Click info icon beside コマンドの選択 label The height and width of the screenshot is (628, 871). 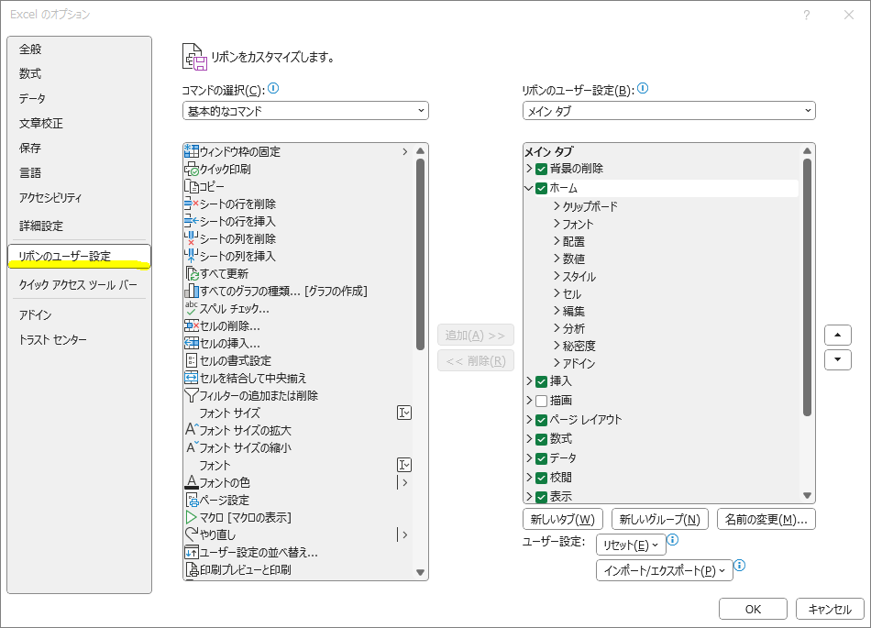point(273,88)
